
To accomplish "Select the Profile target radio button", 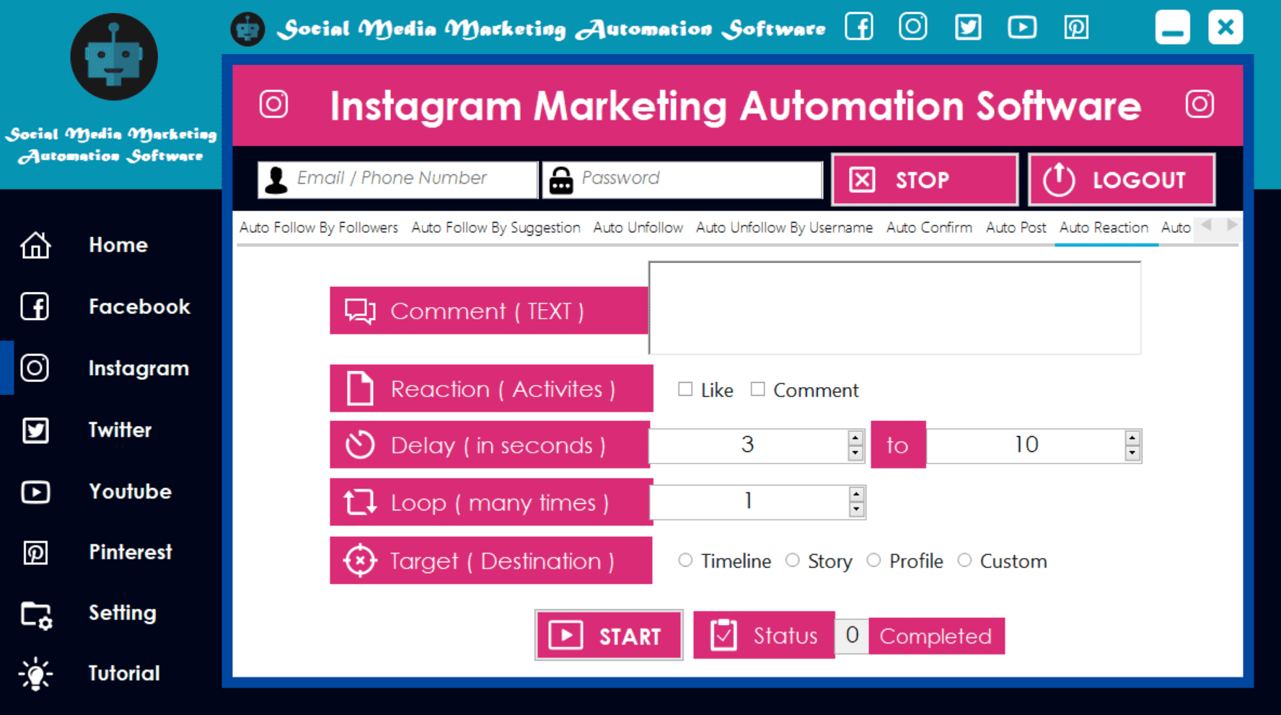I will click(873, 560).
